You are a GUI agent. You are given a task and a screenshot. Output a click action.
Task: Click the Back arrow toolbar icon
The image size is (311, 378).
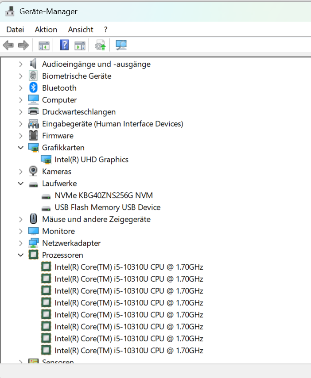pos(8,45)
